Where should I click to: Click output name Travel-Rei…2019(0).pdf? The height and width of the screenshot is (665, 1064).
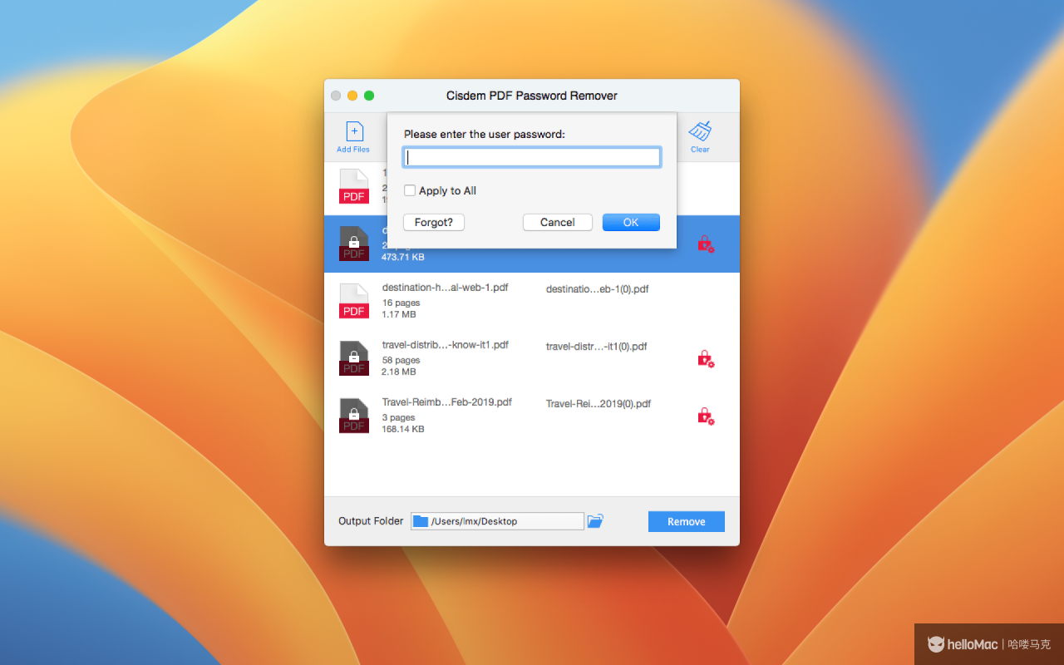point(598,404)
